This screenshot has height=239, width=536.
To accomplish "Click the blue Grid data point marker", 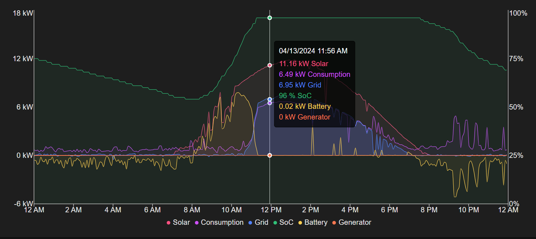I will 270,99.
